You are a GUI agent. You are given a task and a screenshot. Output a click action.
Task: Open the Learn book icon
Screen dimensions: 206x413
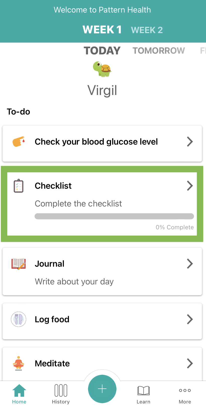(144, 390)
